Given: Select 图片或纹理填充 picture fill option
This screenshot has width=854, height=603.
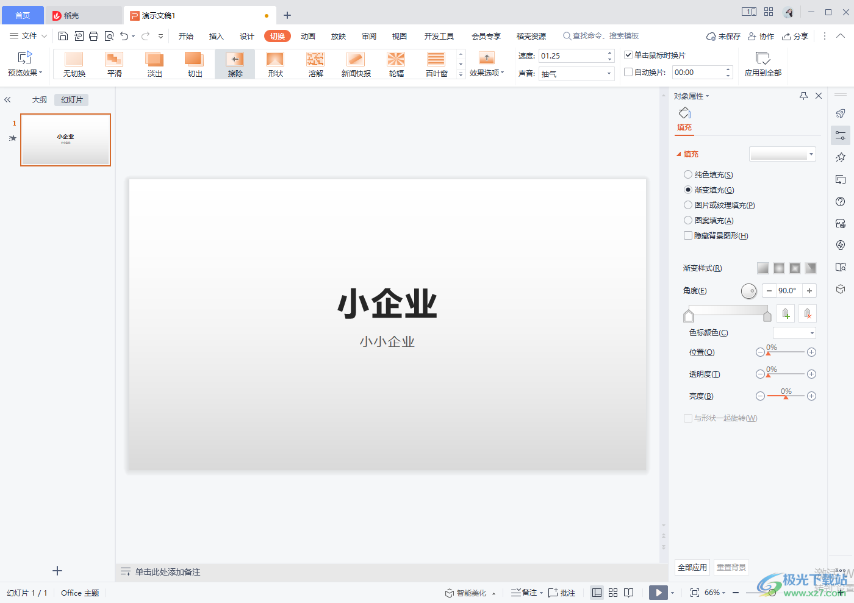Looking at the screenshot, I should [x=719, y=205].
